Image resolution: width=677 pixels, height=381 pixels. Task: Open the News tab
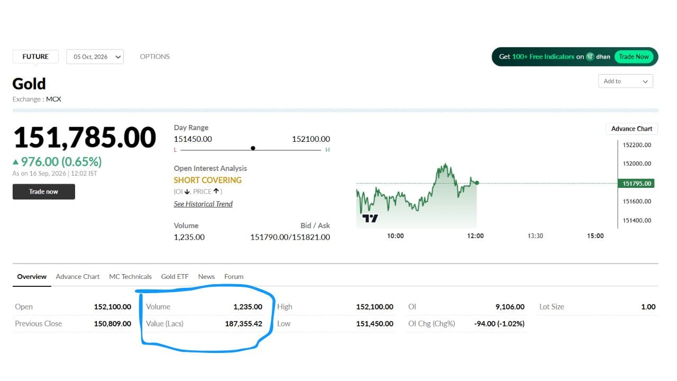click(206, 276)
